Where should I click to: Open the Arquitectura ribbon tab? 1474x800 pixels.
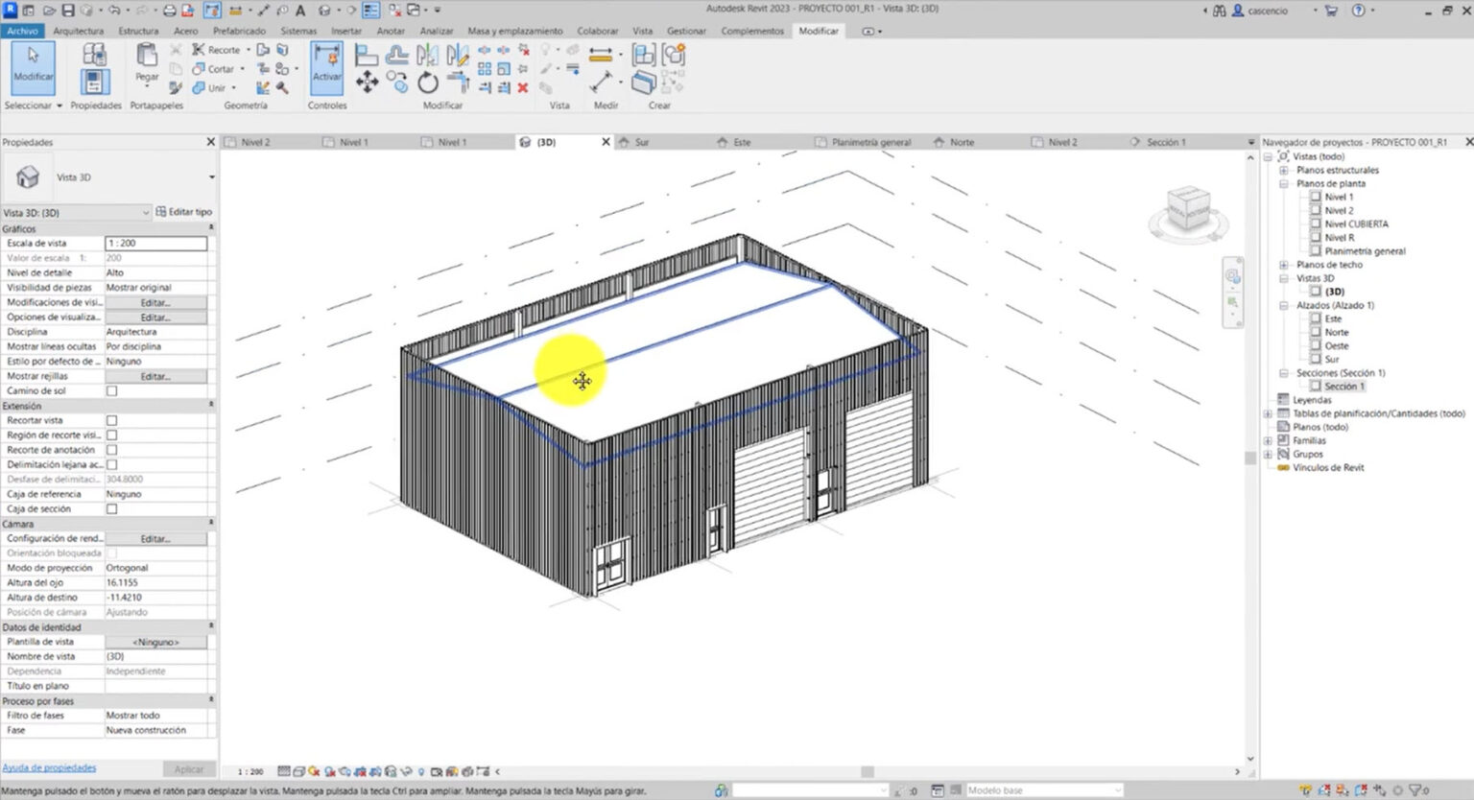[x=78, y=31]
